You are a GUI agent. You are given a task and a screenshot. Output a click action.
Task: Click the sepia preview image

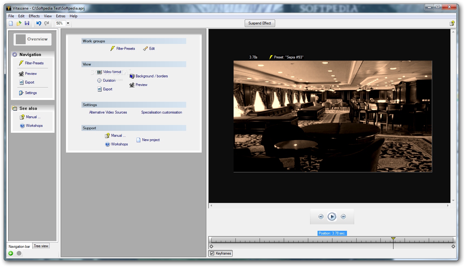[333, 116]
